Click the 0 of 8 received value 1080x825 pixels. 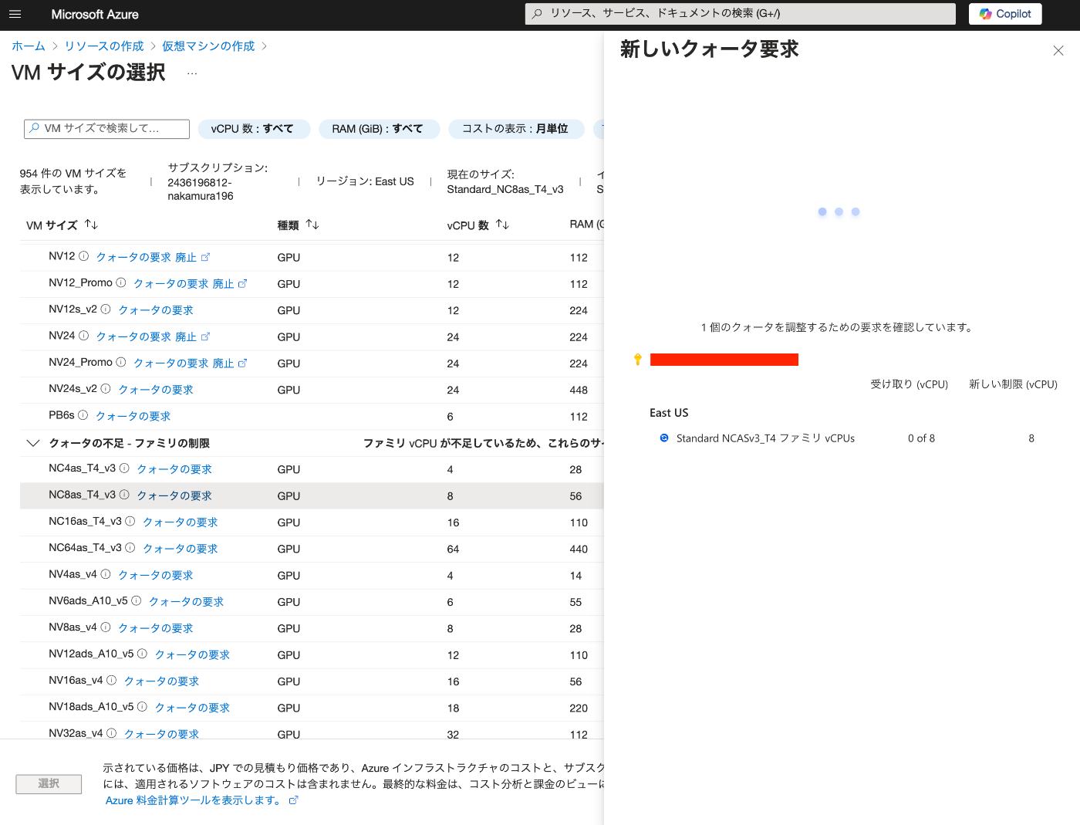point(921,438)
